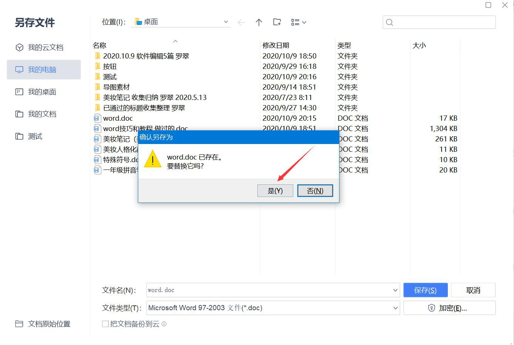Click Yes (是) to replace word.doc
This screenshot has width=514, height=345.
pos(275,191)
